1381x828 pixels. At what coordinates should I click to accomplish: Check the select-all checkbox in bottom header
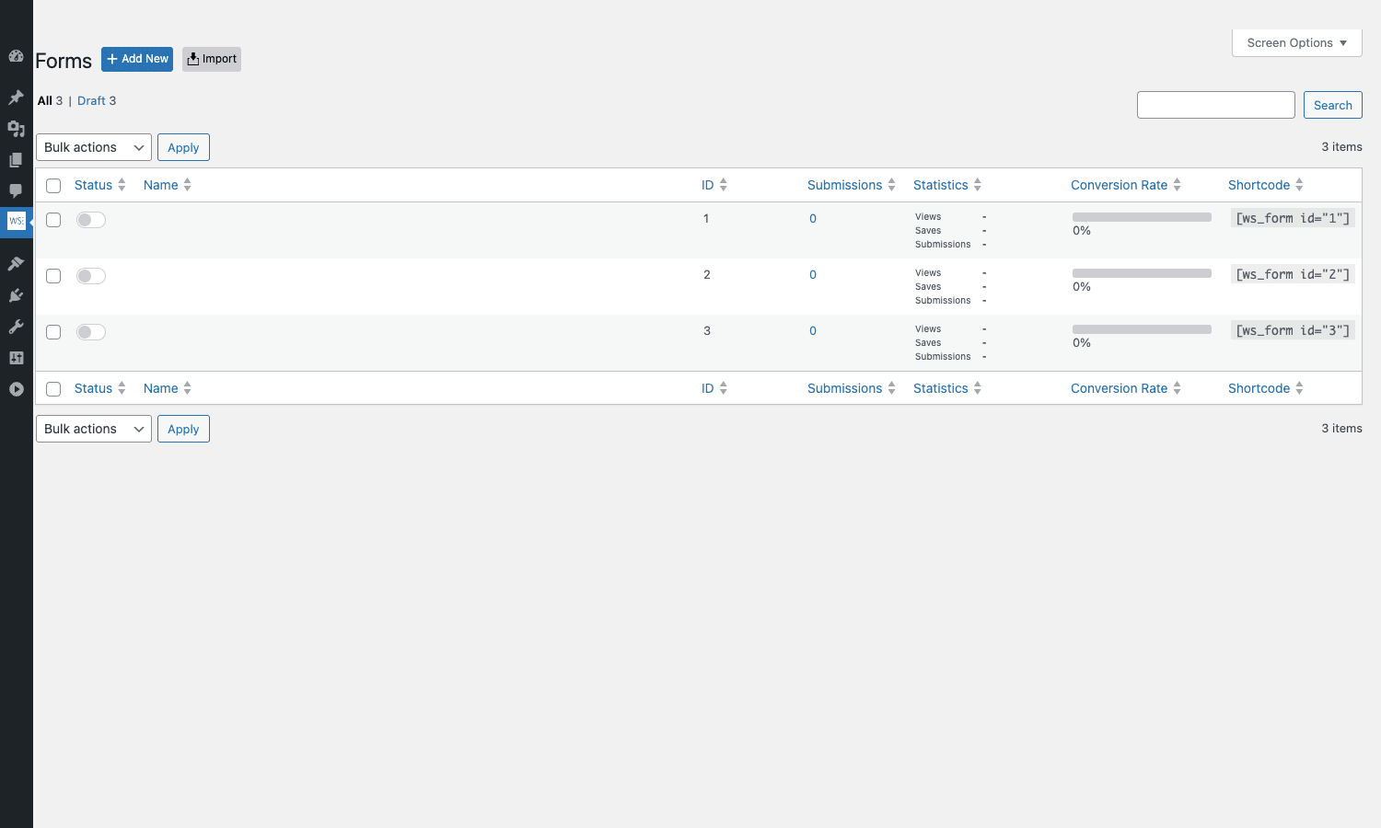pyautogui.click(x=53, y=389)
